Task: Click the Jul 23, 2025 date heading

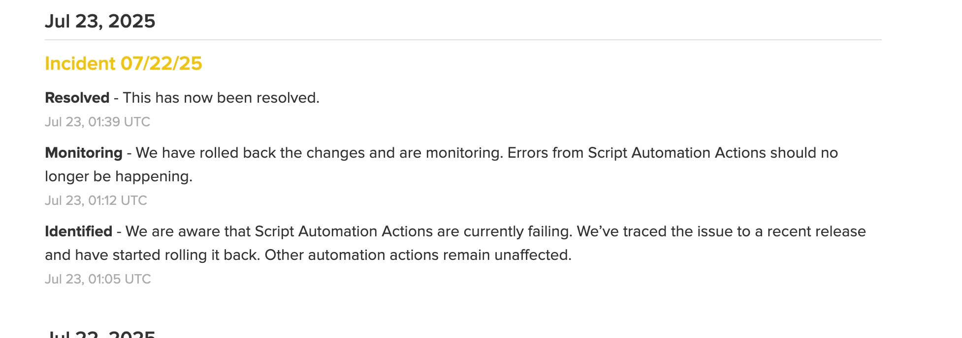Action: [100, 21]
